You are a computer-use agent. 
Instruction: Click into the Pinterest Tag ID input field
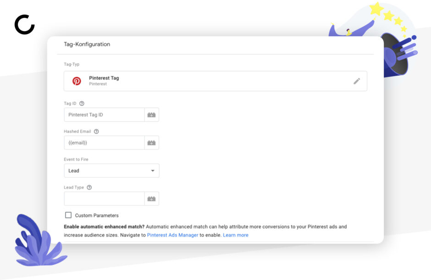coord(104,115)
